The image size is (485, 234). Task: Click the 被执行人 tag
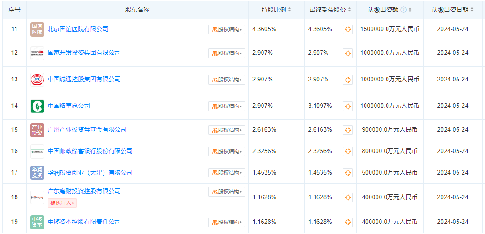62,203
